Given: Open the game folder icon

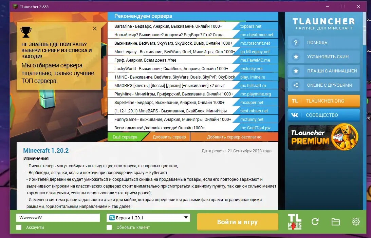Looking at the screenshot, I should tap(335, 222).
